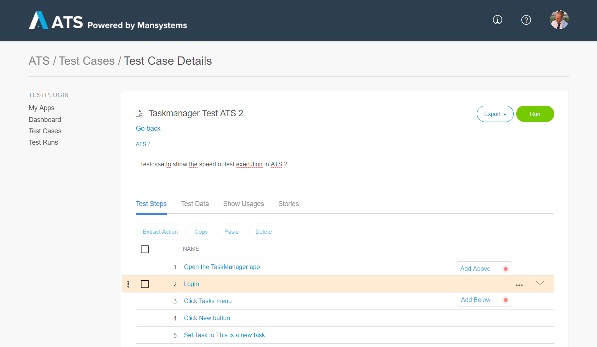Expand the Login step chevron
The image size is (597, 347).
[540, 283]
